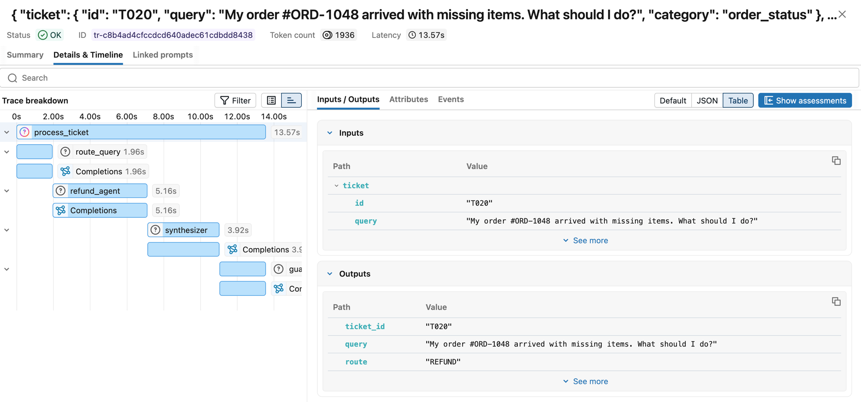
Task: Switch output format to JSON
Action: (707, 100)
